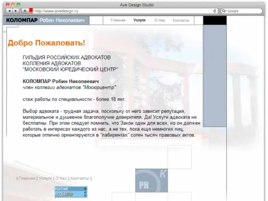Click the line стаж работы по специальности
Image resolution: width=268 pixels, height=201 pixels.
click(74, 99)
